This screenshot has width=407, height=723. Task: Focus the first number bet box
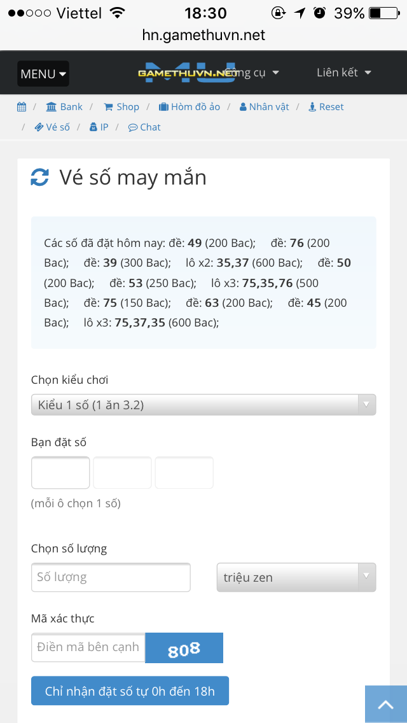60,473
